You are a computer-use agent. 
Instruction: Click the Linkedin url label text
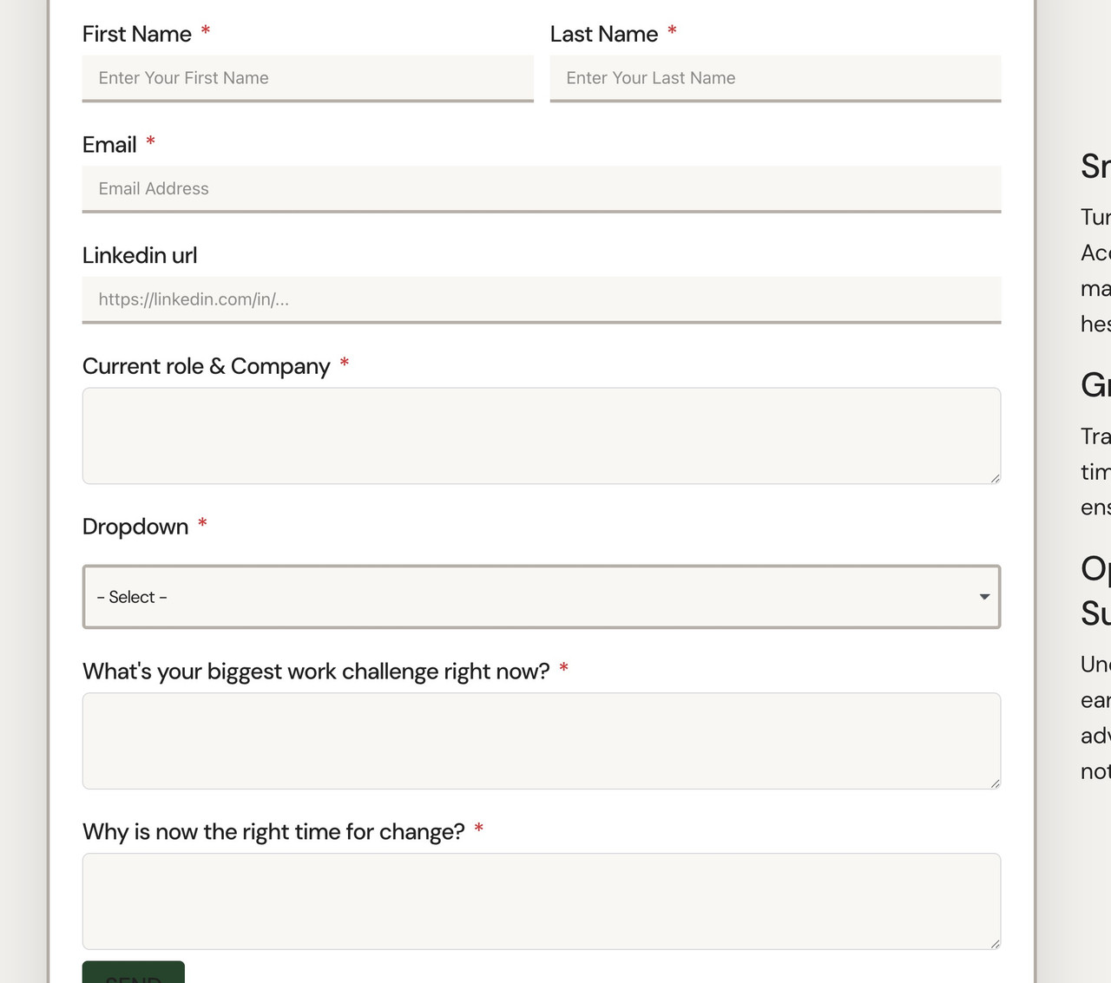(140, 255)
